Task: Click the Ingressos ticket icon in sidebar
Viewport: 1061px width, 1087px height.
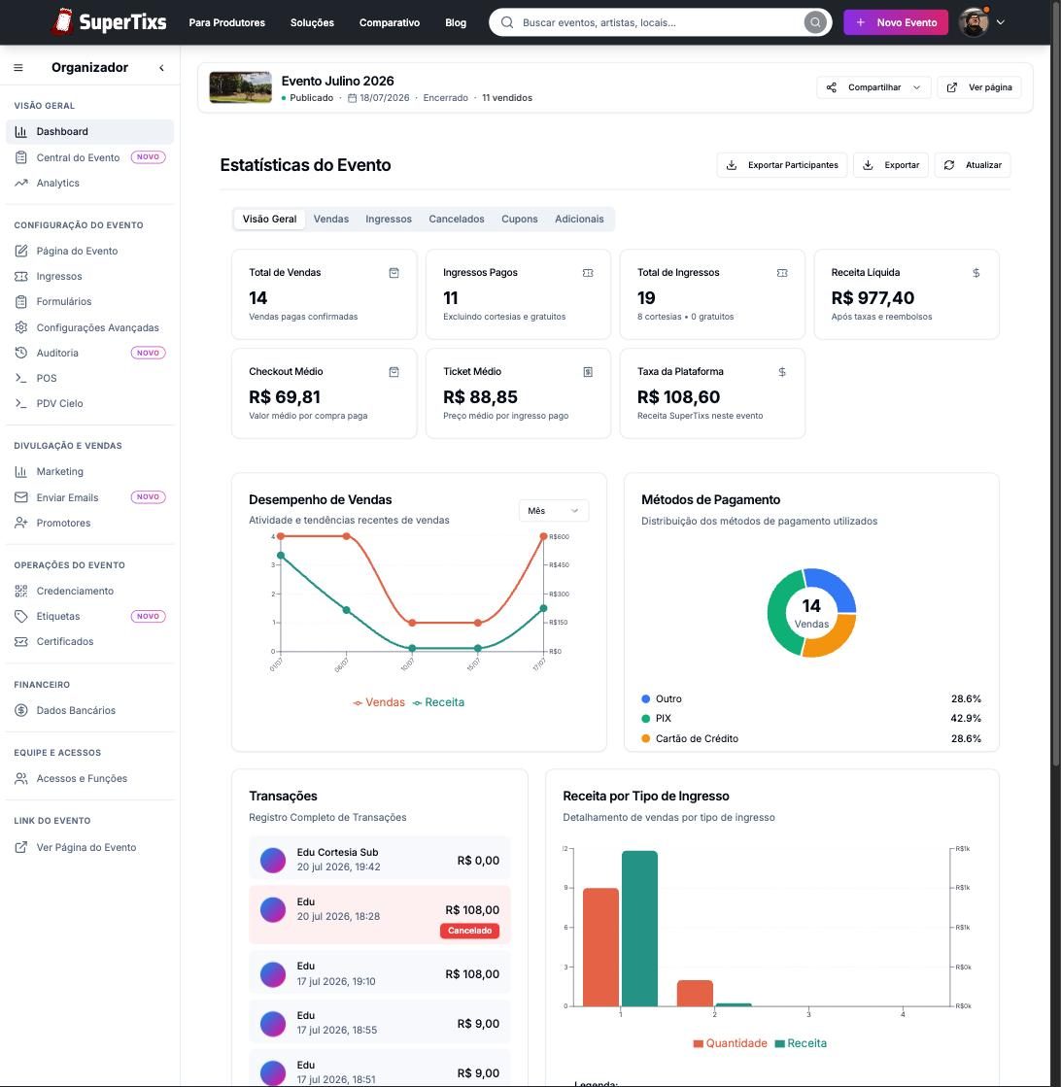Action: pos(21,276)
